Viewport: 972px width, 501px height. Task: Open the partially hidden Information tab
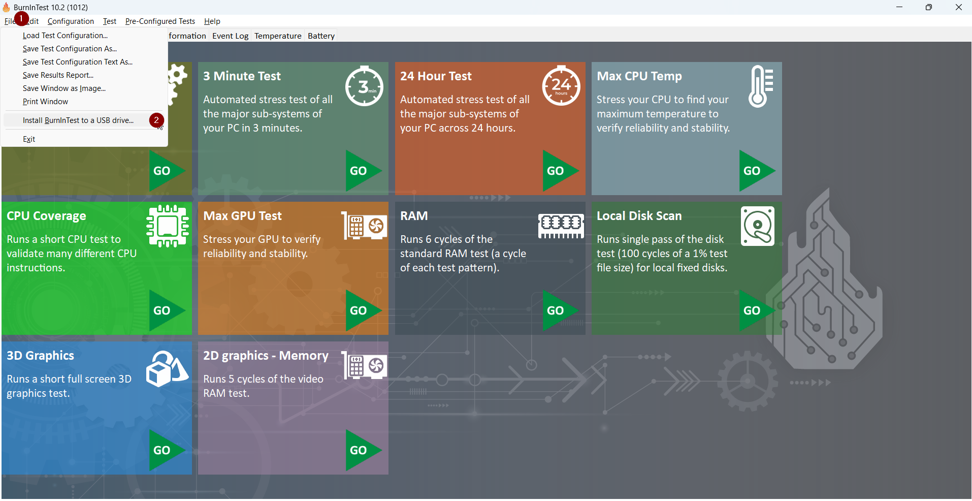(x=188, y=36)
